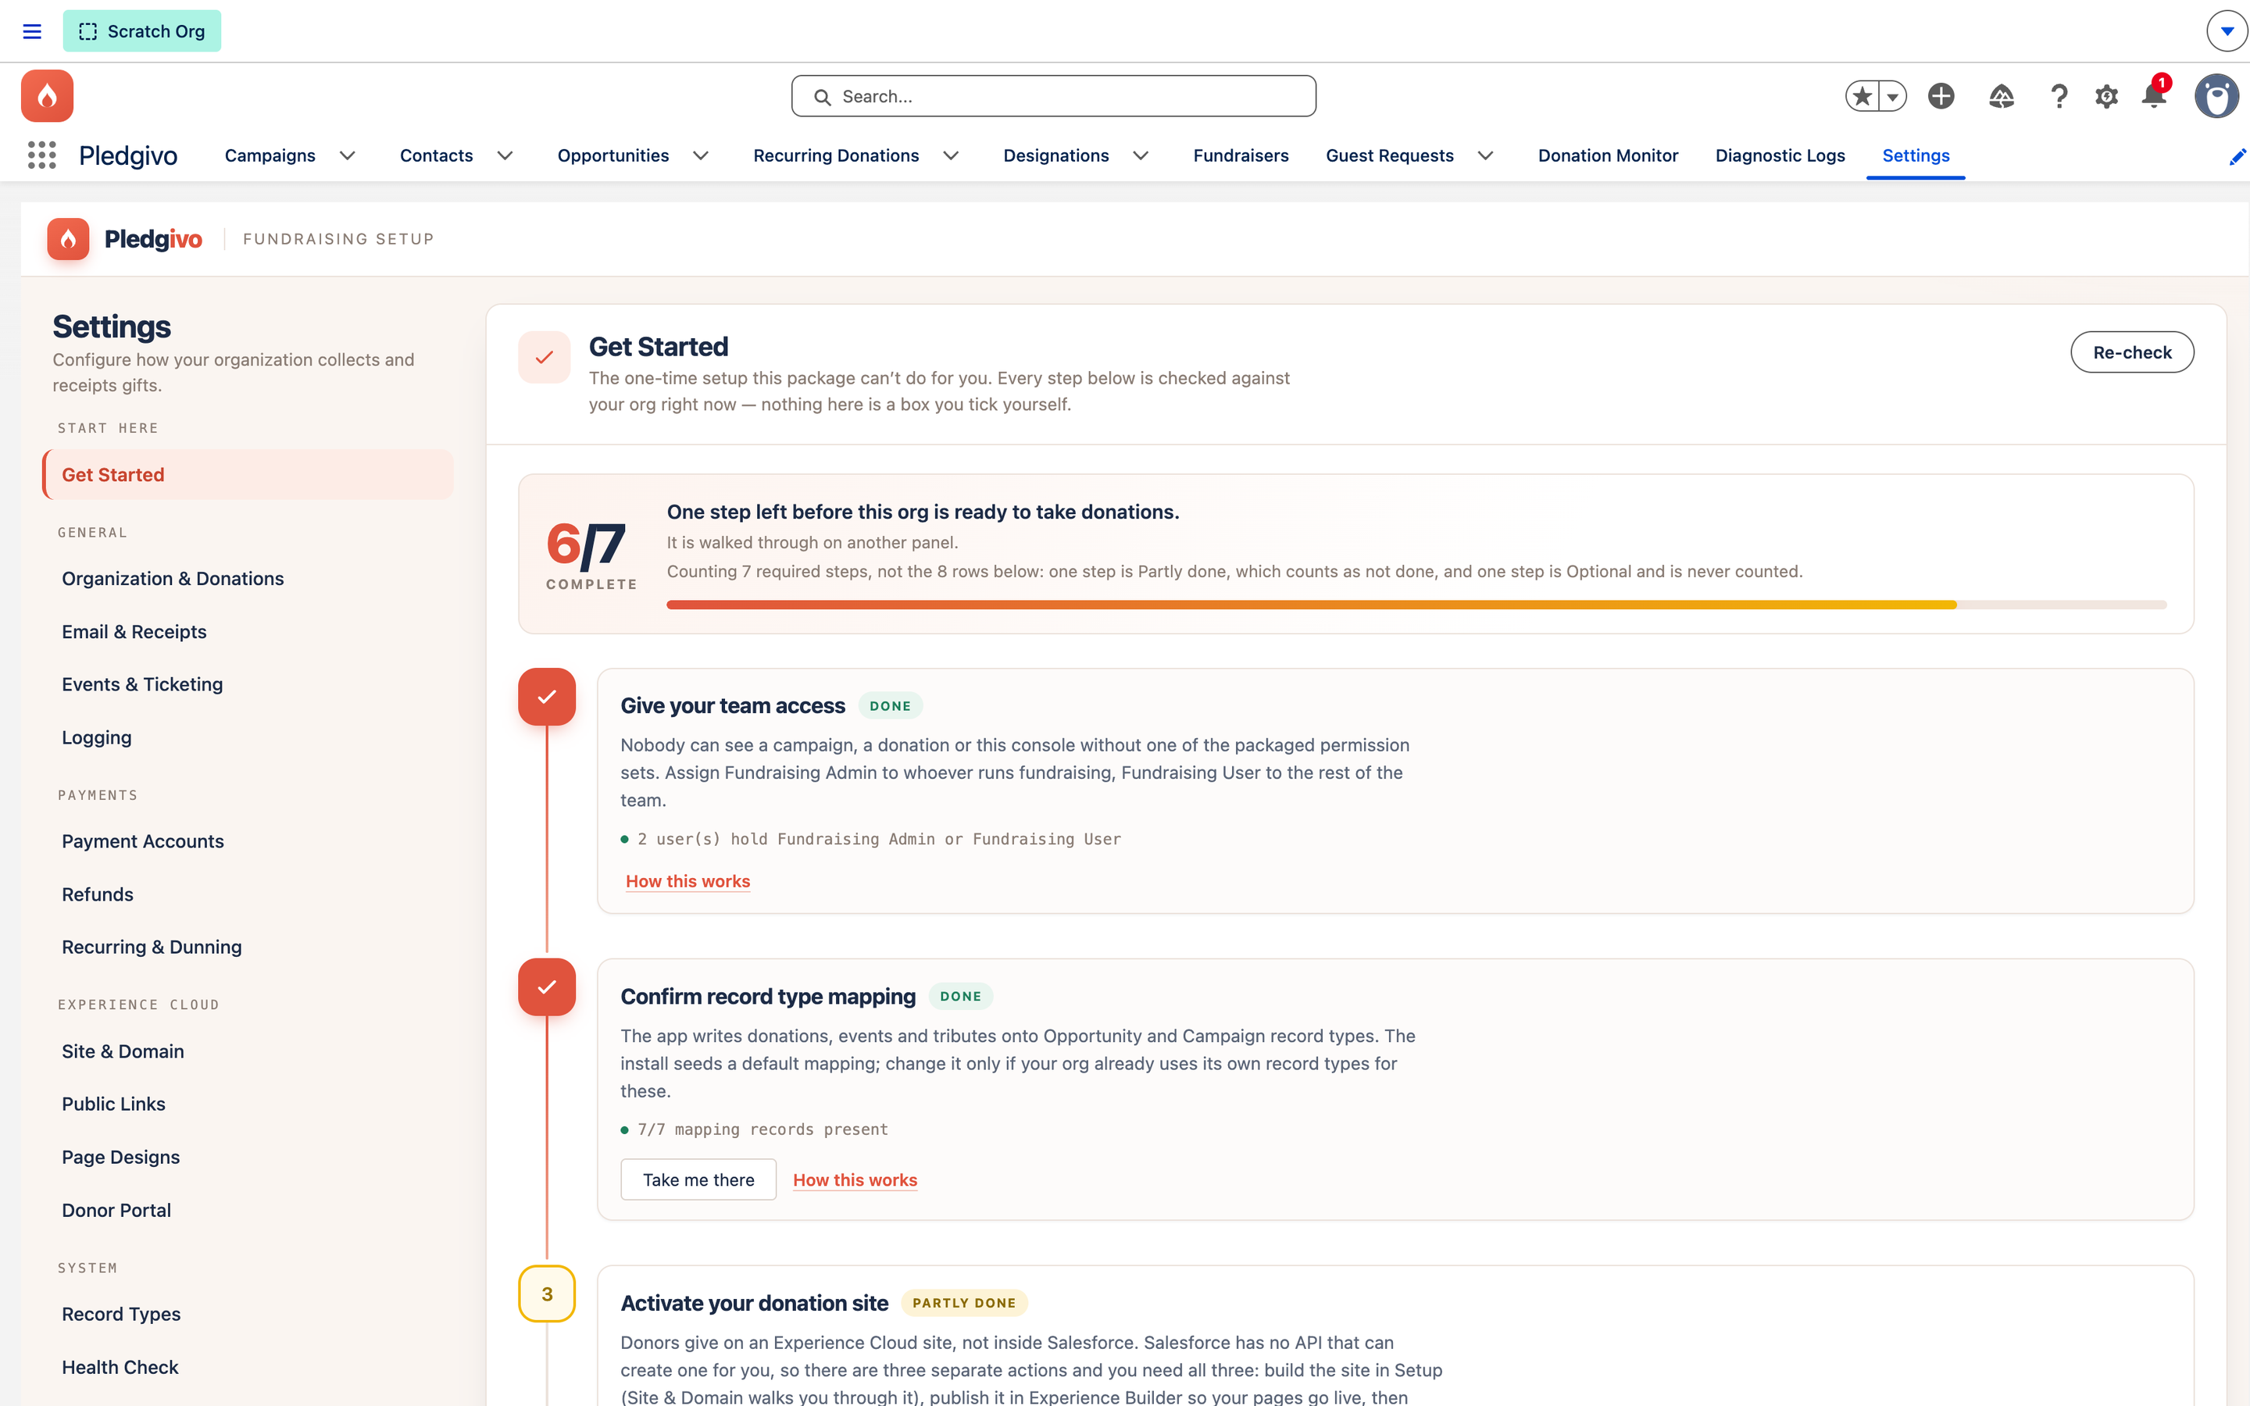The width and height of the screenshot is (2250, 1406).
Task: Click step 3 marker for donation site
Action: click(547, 1294)
